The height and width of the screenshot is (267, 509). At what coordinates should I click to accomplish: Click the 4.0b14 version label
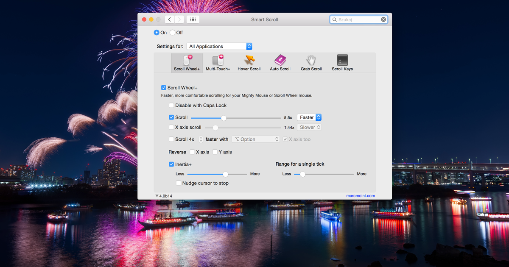[x=166, y=196]
